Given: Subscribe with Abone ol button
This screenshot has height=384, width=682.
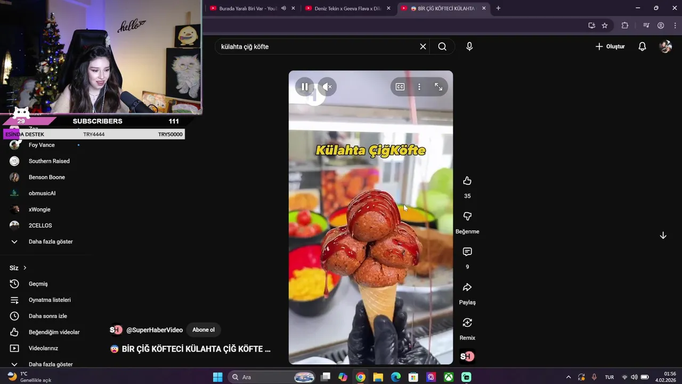Looking at the screenshot, I should (204, 330).
